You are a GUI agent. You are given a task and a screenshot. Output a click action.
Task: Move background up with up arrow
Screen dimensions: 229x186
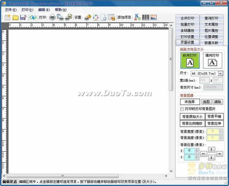(x=212, y=149)
